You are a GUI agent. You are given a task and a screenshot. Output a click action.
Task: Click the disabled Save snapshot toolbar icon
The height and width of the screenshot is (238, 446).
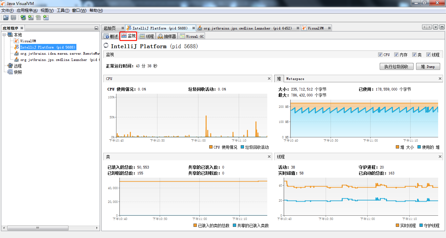13,18
